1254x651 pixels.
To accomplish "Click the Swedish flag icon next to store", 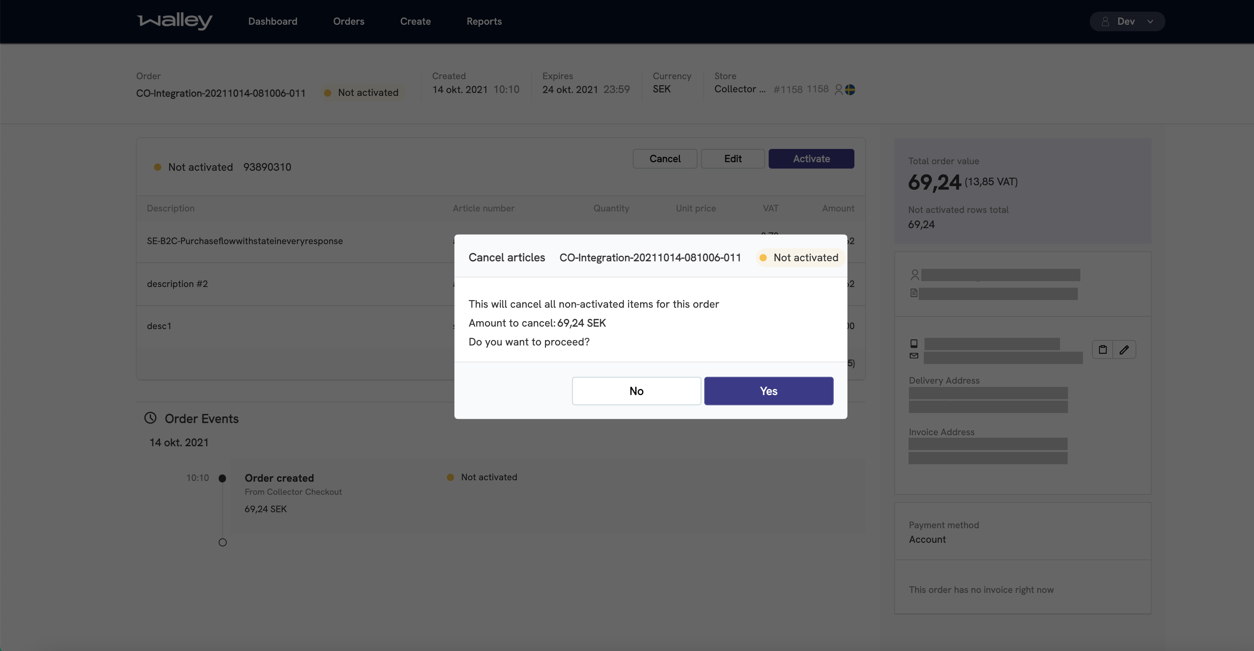I will pyautogui.click(x=850, y=90).
